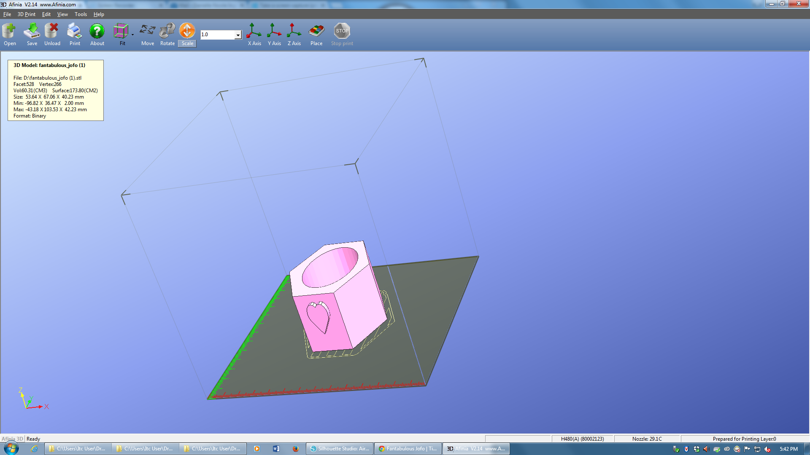Click the Ready status text

tap(33, 439)
